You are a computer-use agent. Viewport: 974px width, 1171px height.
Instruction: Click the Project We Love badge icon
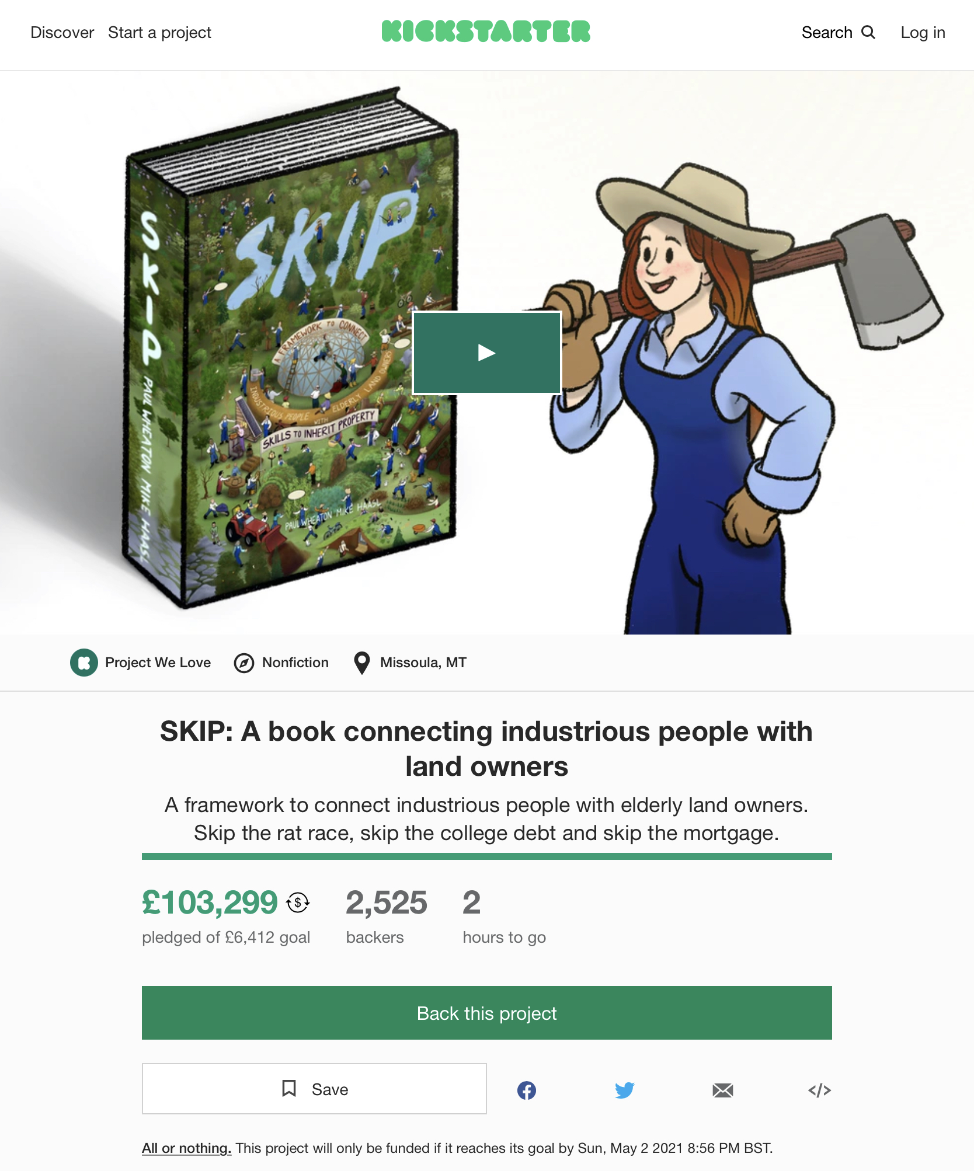pyautogui.click(x=84, y=663)
